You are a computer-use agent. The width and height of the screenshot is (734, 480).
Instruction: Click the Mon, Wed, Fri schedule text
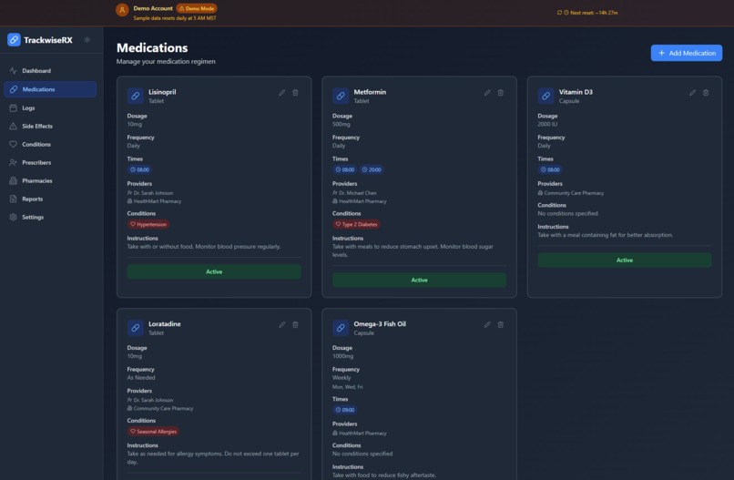(347, 387)
